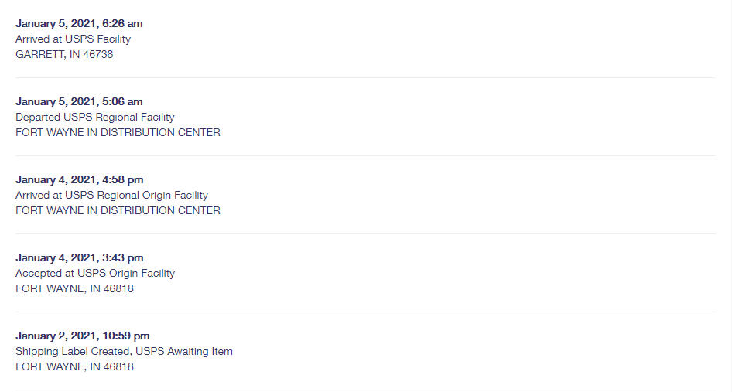Select 'Arrived at USPS Regional Origin Facility' text
732x392 pixels.
[111, 195]
